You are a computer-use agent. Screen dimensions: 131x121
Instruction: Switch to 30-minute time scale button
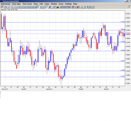click(25, 7)
